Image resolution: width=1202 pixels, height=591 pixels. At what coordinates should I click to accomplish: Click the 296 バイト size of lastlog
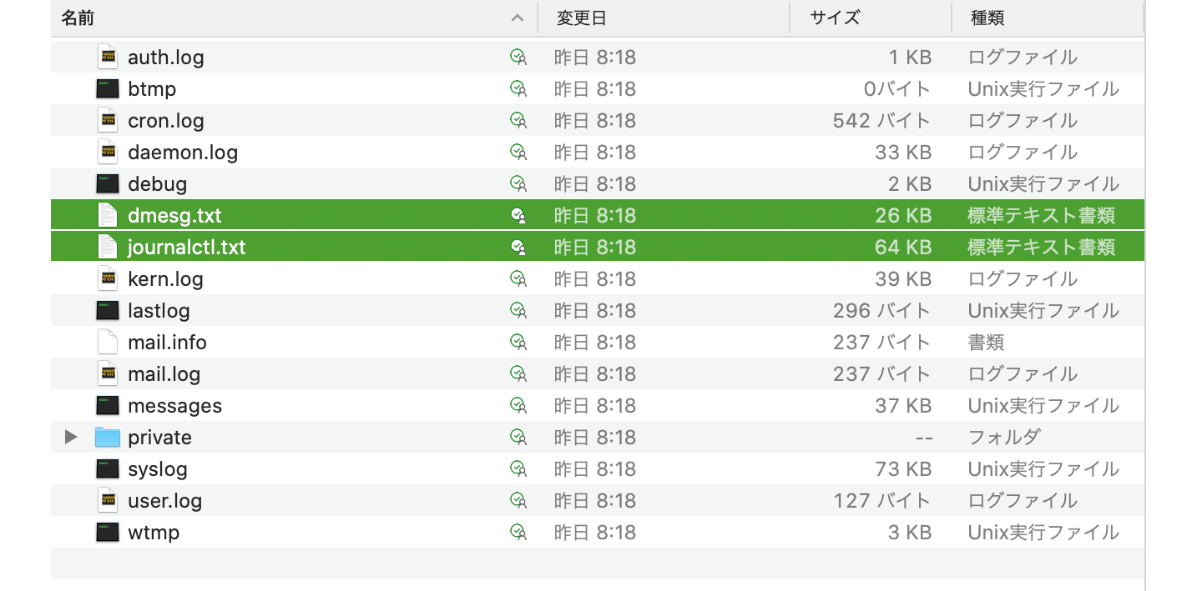(882, 311)
